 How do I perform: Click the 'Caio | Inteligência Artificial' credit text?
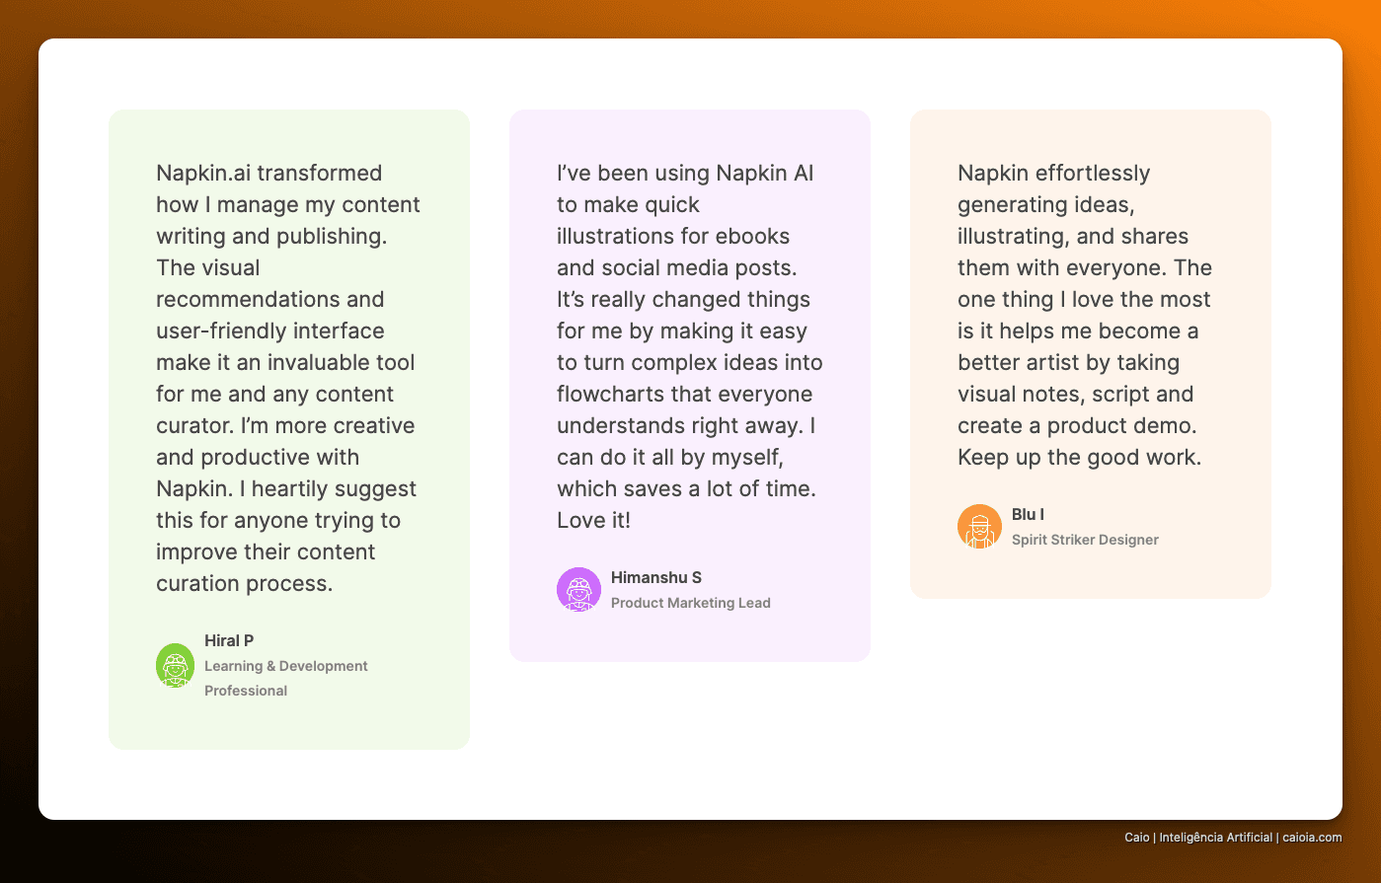point(1198,838)
